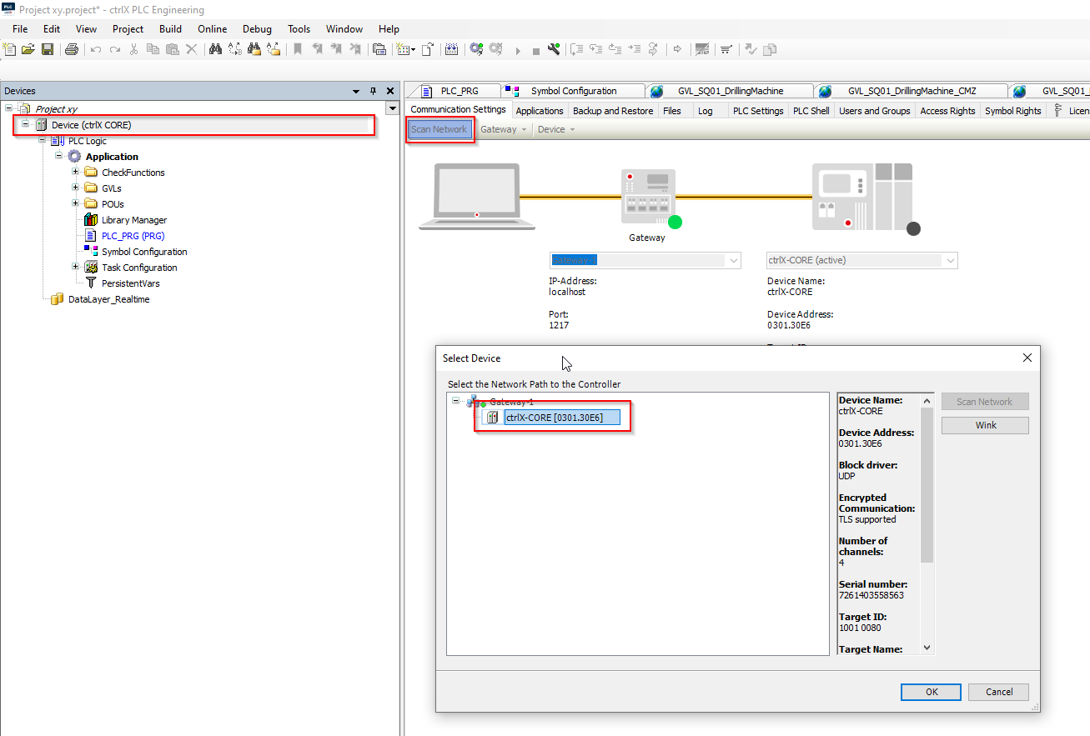Create a new project with toolbar icon
The image size is (1090, 736).
point(10,49)
